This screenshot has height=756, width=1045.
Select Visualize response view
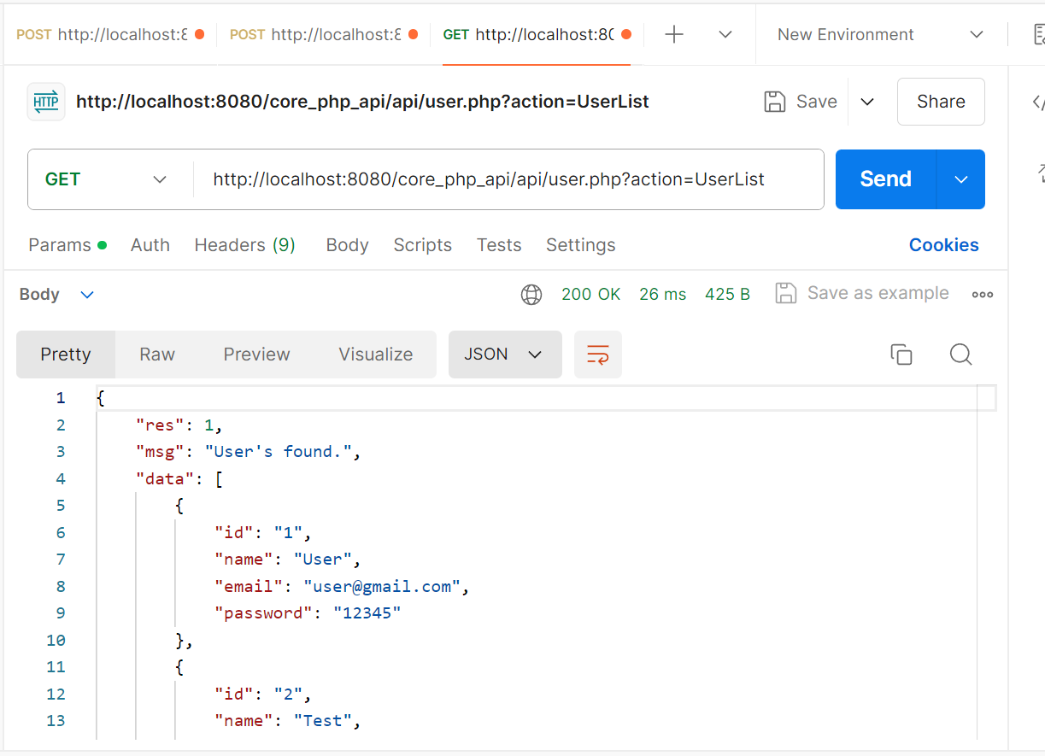tap(376, 355)
